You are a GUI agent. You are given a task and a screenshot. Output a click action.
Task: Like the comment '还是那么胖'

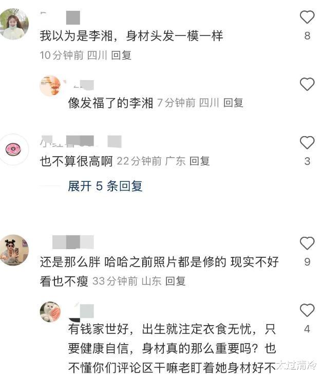coord(307,243)
